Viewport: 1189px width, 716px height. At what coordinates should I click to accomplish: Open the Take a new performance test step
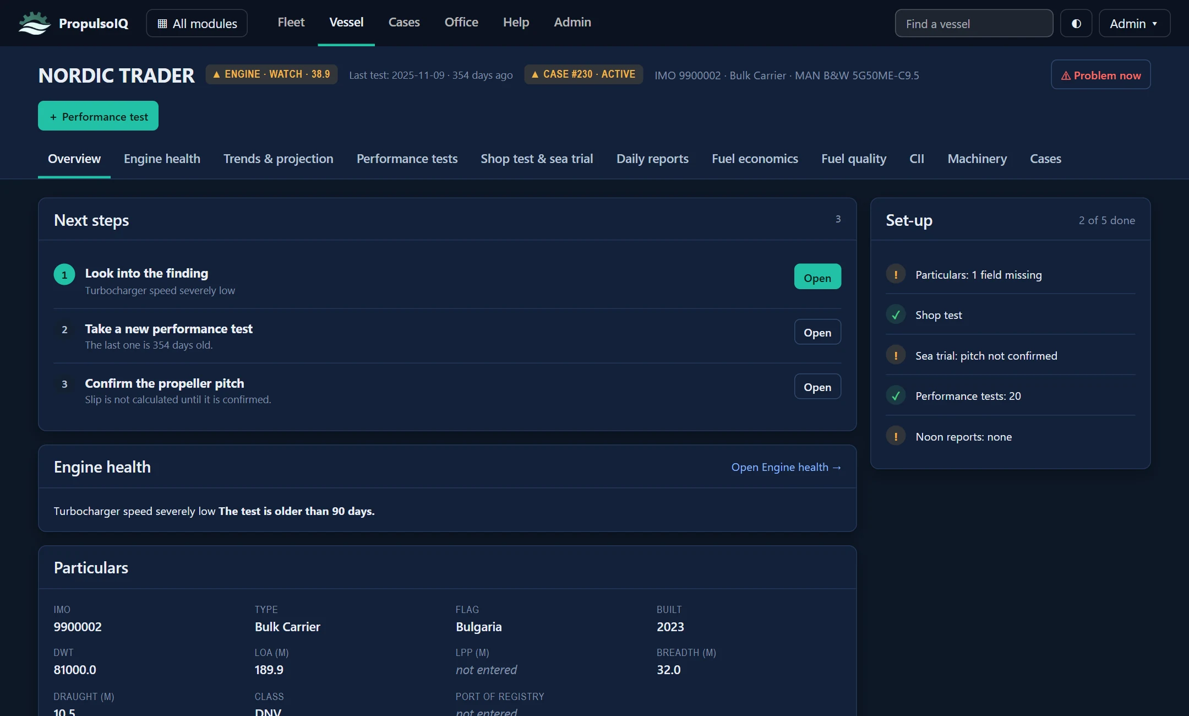pyautogui.click(x=817, y=332)
